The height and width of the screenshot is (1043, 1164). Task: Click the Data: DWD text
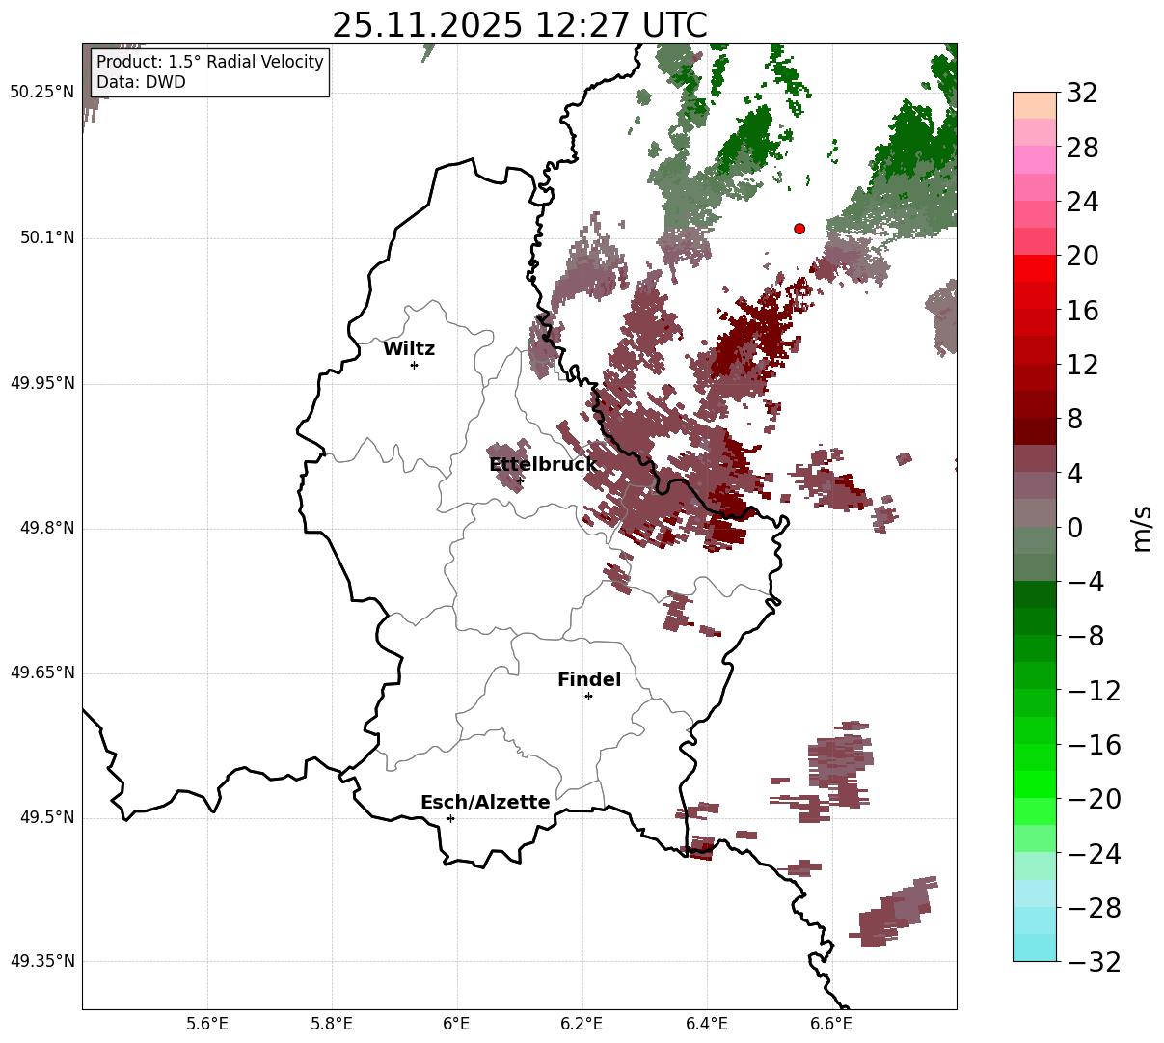(x=141, y=82)
